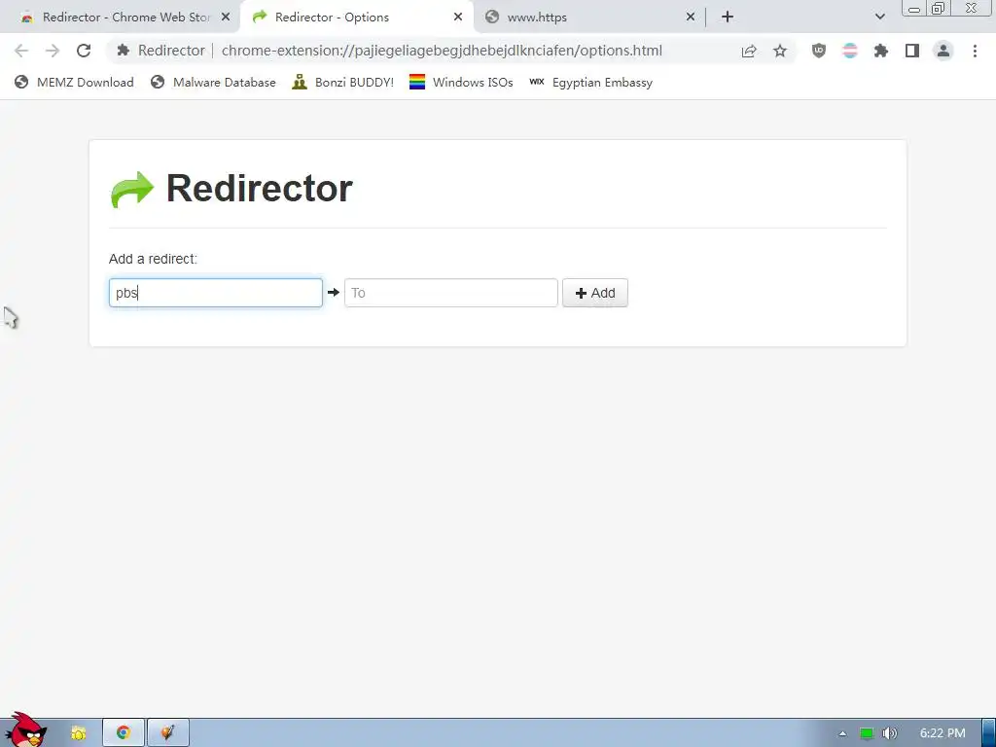Click the browser back arrow
The width and height of the screenshot is (996, 747).
[21, 51]
